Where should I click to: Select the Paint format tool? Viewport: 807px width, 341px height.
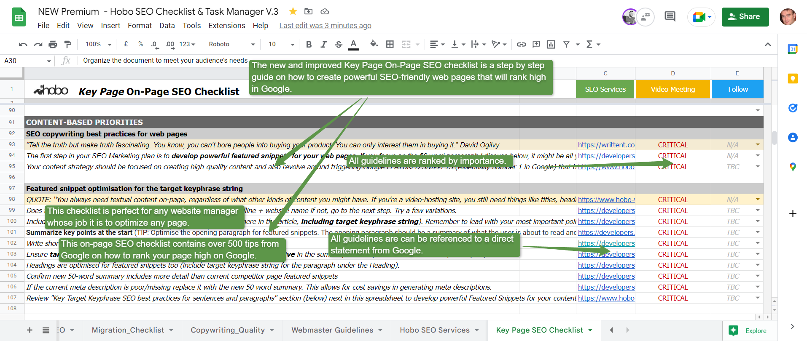click(x=67, y=44)
